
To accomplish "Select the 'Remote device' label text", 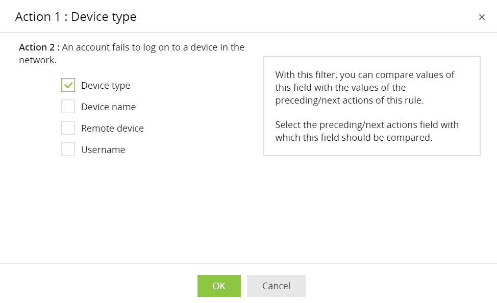I will tap(112, 128).
